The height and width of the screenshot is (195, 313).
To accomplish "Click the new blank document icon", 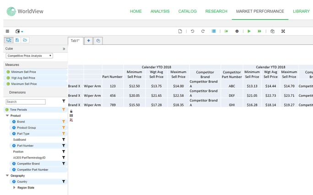I will [x=180, y=31].
